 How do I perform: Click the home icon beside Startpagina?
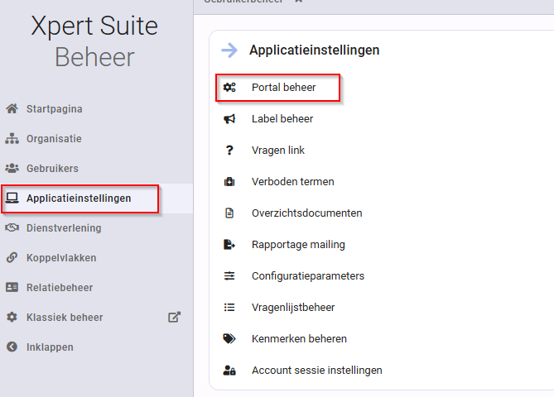tap(12, 108)
